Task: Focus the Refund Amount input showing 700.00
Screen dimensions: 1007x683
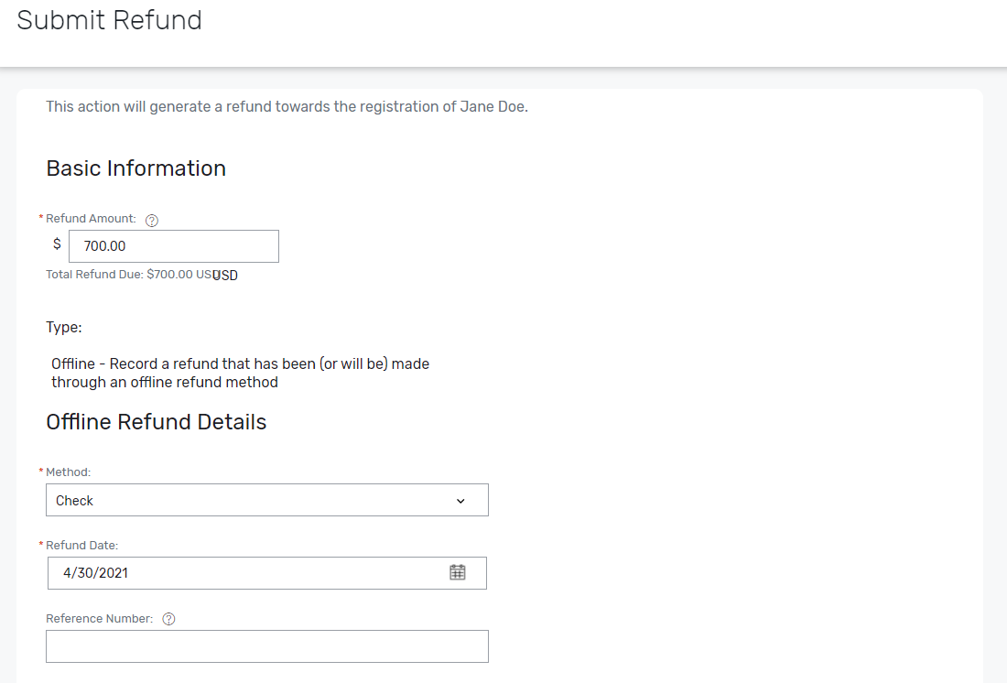Action: coord(174,245)
